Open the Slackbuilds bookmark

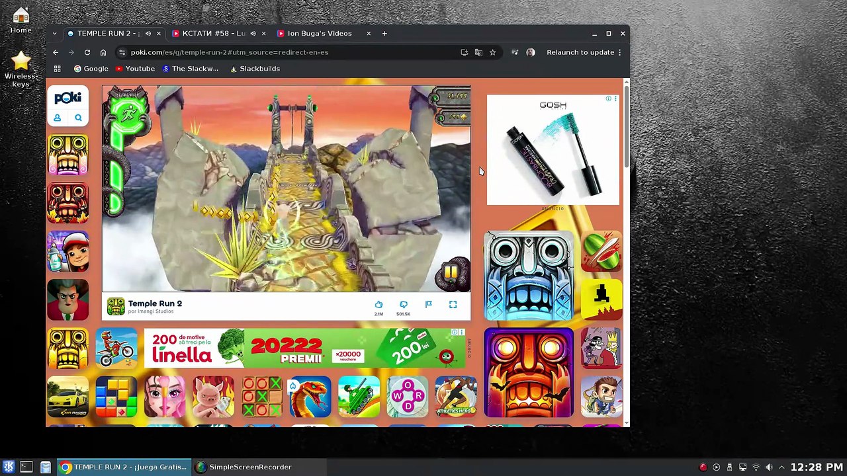tap(255, 69)
